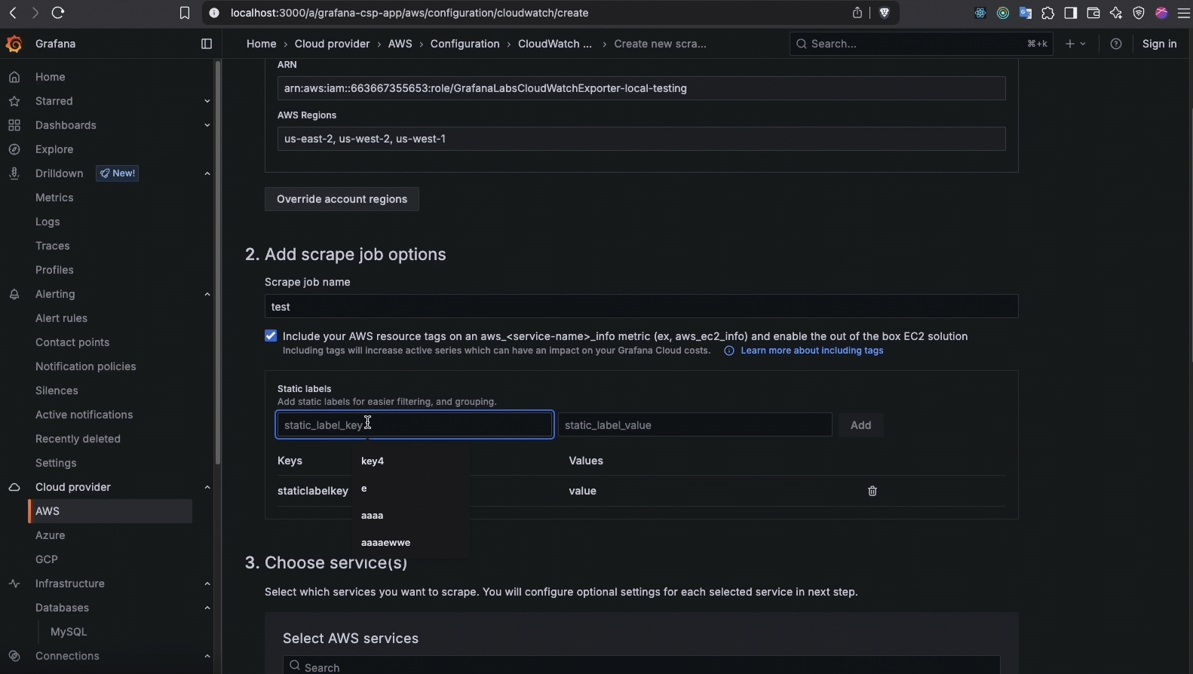Click the browser bookmark icon
This screenshot has width=1193, height=674.
coord(185,13)
